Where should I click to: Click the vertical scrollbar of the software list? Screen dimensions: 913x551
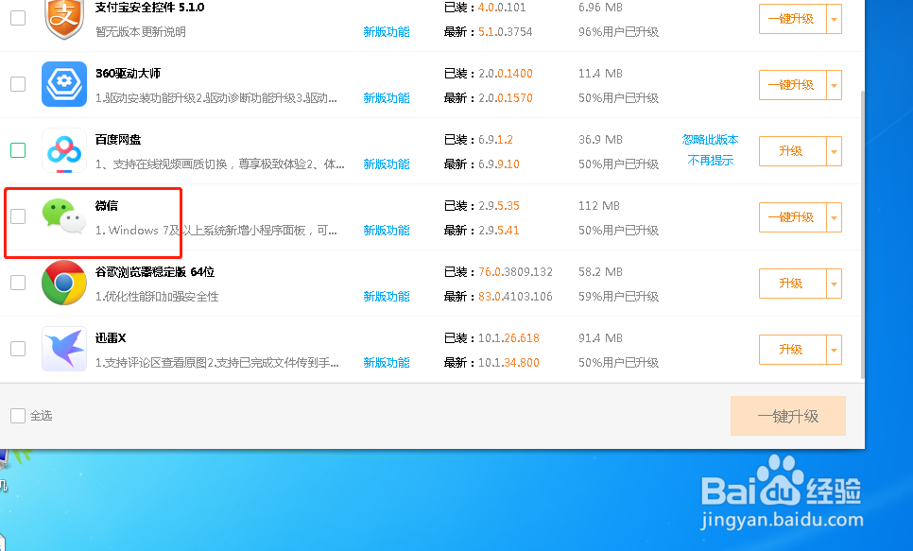coord(862,234)
